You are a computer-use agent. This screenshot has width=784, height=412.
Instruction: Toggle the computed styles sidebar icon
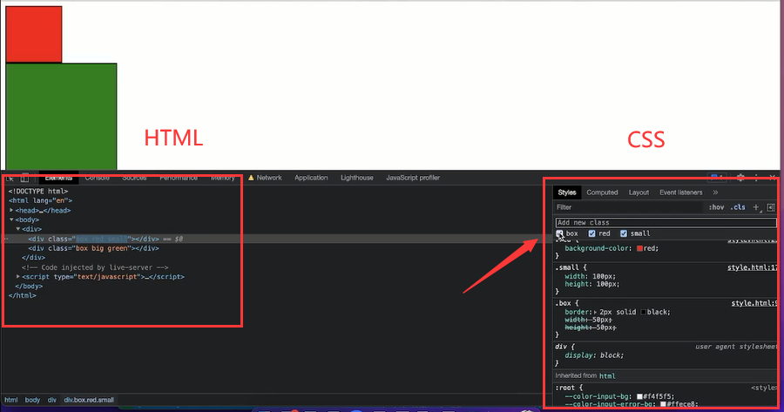pos(771,207)
